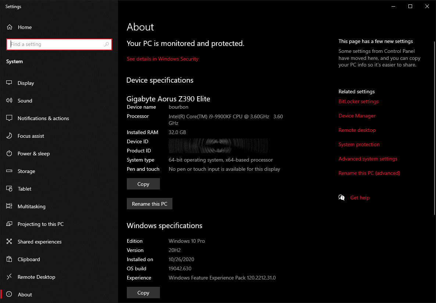
Task: Click the device name value bourbon
Action: (179, 107)
